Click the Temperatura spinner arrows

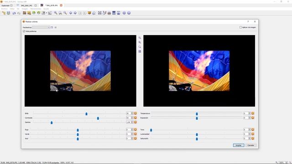tap(250, 113)
